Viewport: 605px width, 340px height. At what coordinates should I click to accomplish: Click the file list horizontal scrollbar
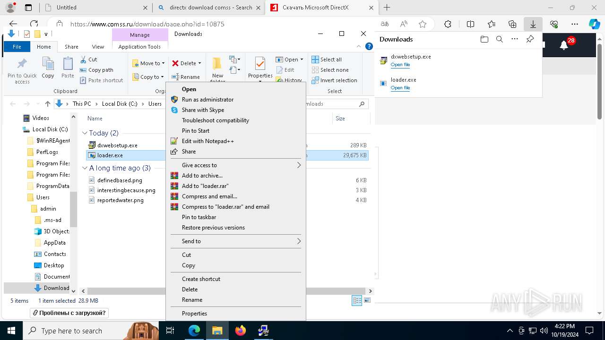227,291
